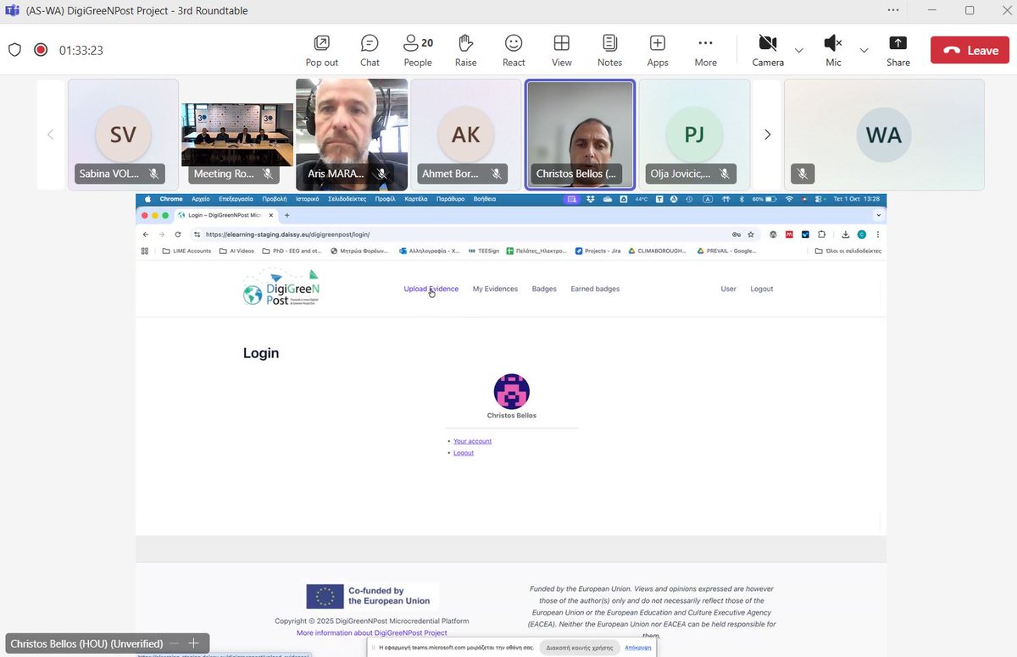This screenshot has height=657, width=1017.
Task: Zoom in with plus on presenter label
Action: [193, 643]
